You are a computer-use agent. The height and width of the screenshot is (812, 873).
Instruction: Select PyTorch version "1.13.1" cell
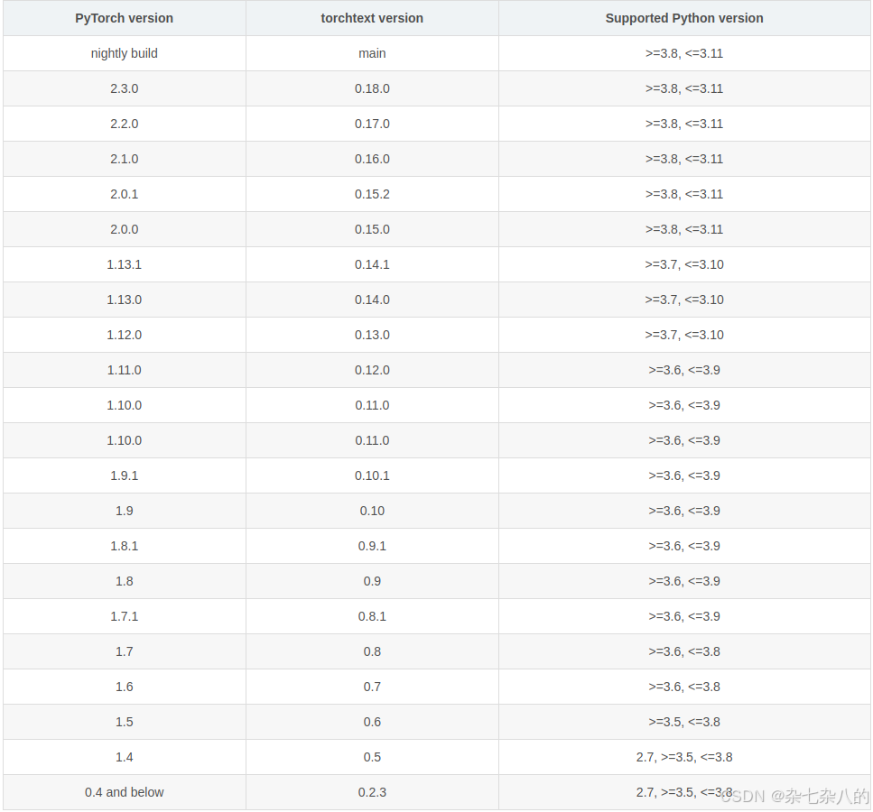[x=125, y=264]
